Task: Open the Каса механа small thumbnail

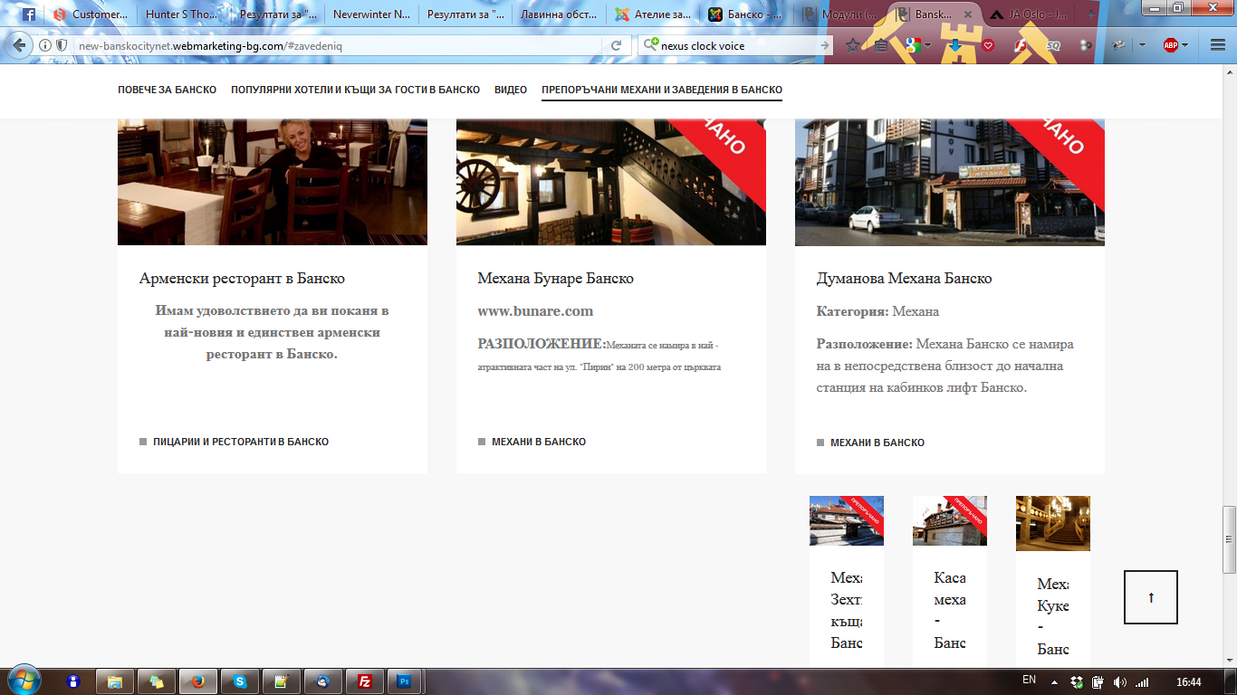Action: (x=950, y=520)
